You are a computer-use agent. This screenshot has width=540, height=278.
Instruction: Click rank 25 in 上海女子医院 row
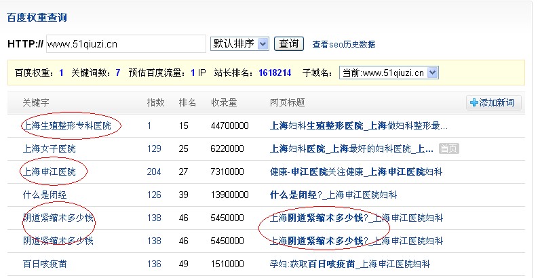click(184, 148)
